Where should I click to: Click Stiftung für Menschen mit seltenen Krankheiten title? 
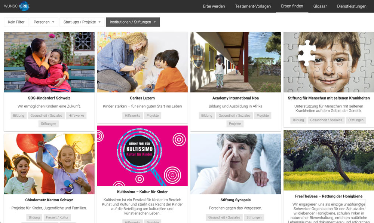click(x=329, y=98)
